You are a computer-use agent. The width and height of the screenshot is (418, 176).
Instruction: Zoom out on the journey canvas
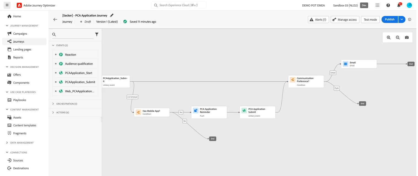tap(398, 37)
